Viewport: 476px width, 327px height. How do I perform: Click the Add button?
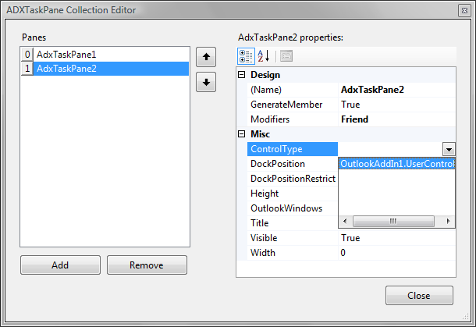click(60, 265)
